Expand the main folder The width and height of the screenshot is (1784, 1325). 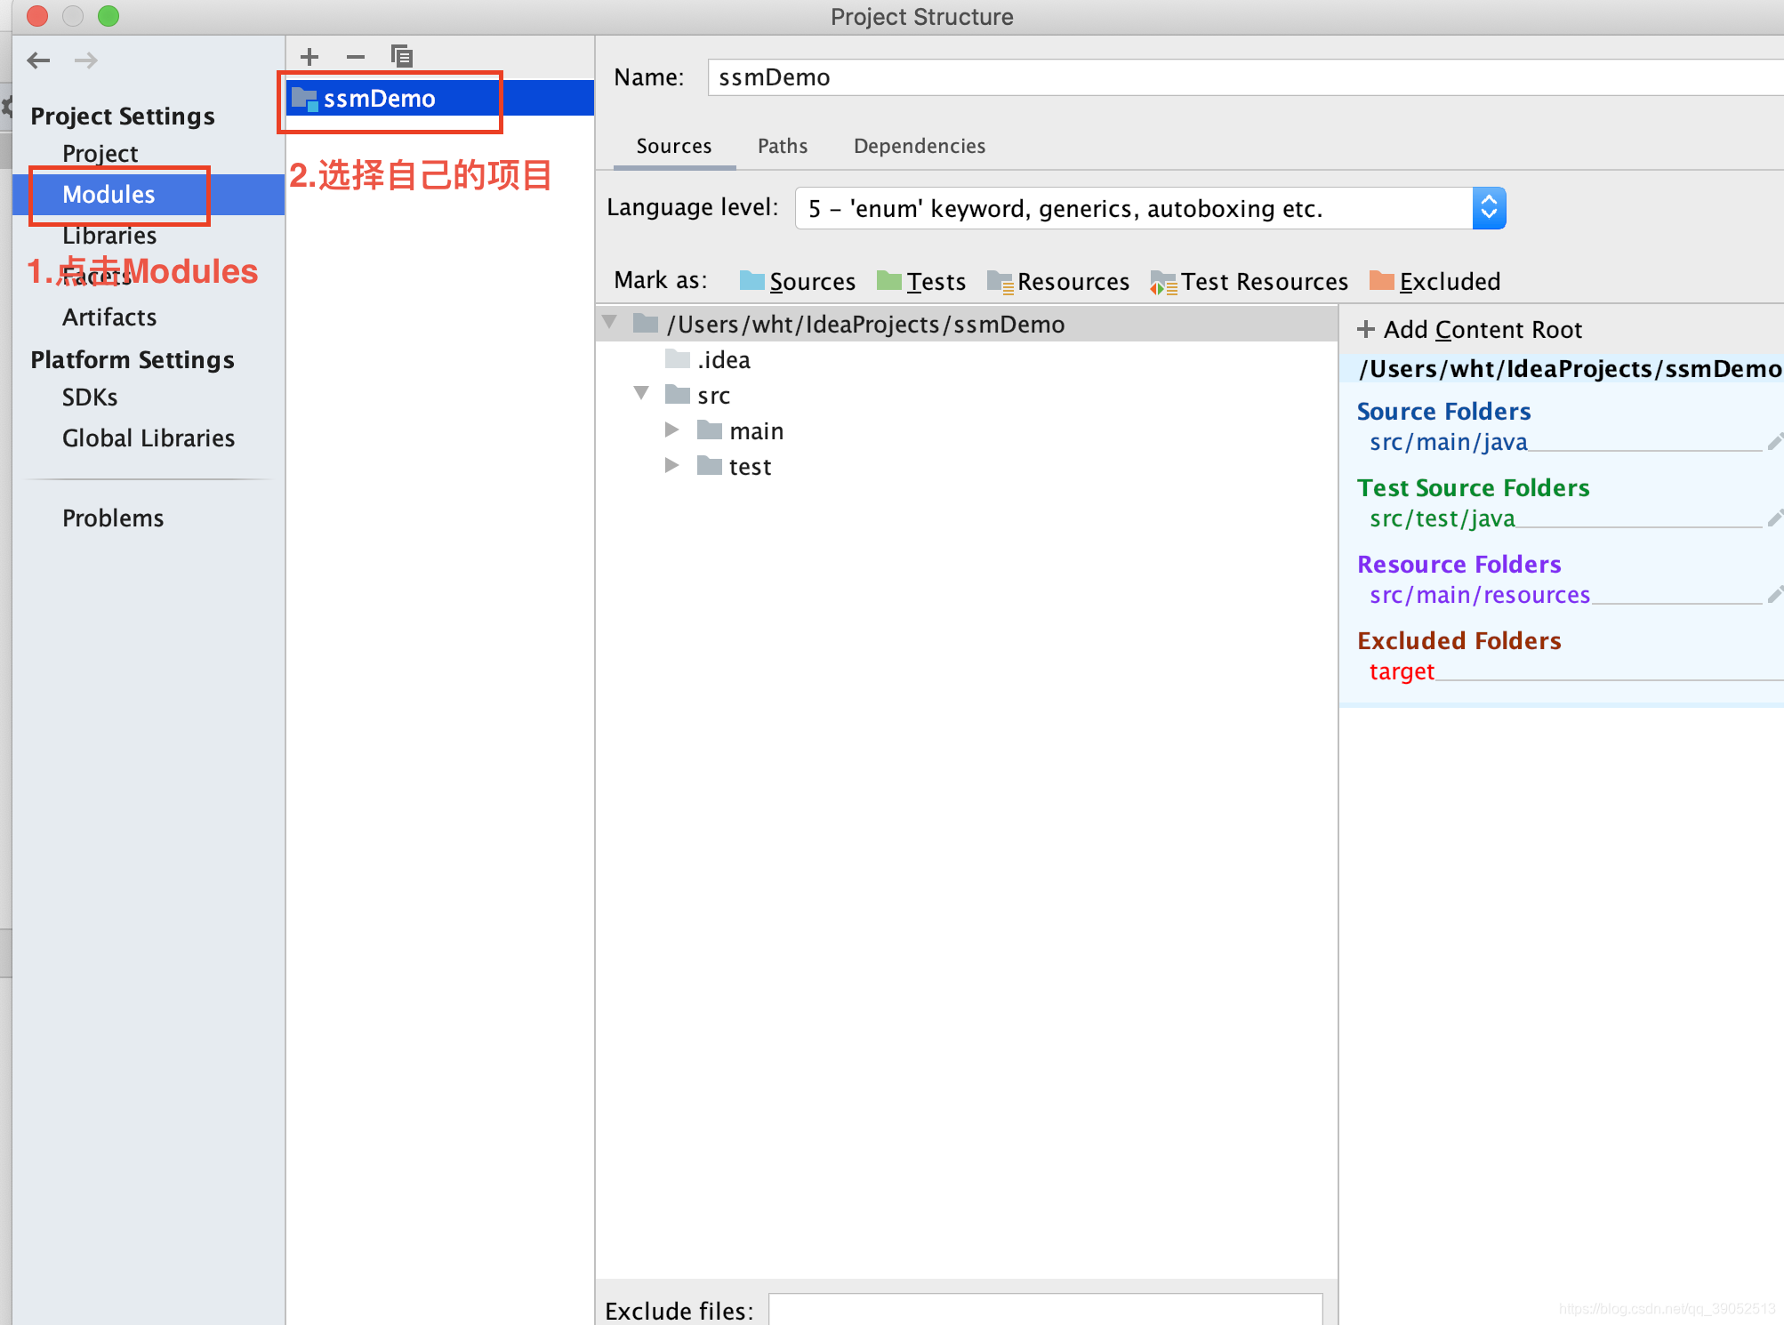pyautogui.click(x=672, y=430)
